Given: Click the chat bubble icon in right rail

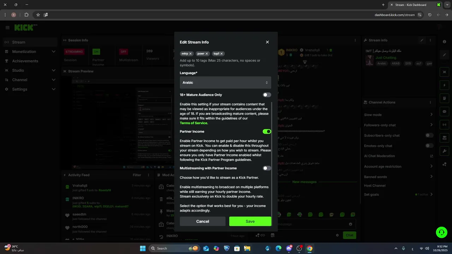Looking at the screenshot, I should [445, 111].
